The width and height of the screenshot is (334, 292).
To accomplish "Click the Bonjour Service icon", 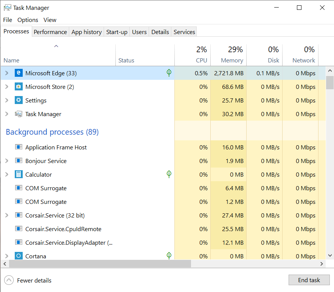I will 19,161.
